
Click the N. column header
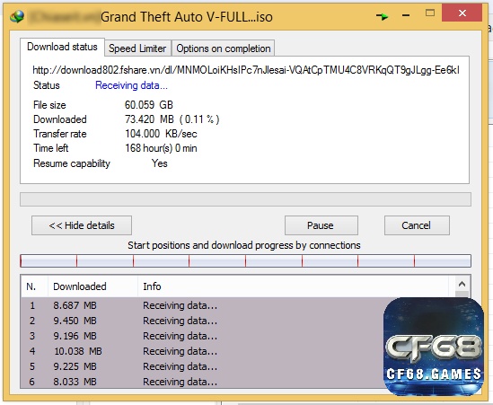(35, 286)
